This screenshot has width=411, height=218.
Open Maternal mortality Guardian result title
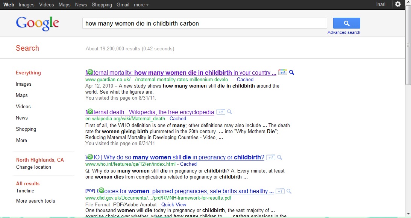180,73
